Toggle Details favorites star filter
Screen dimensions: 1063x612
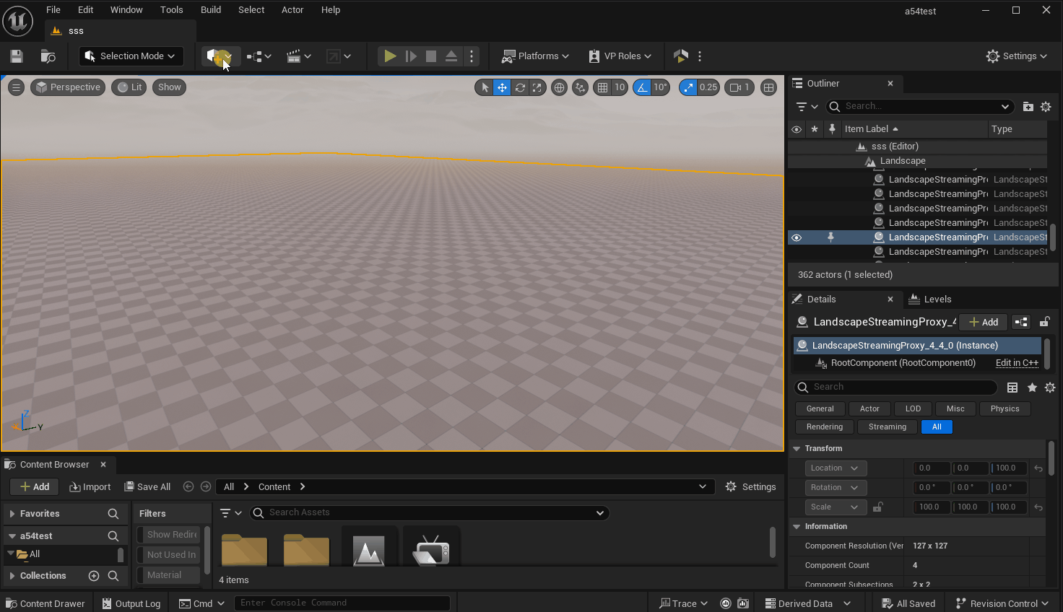click(x=1032, y=388)
